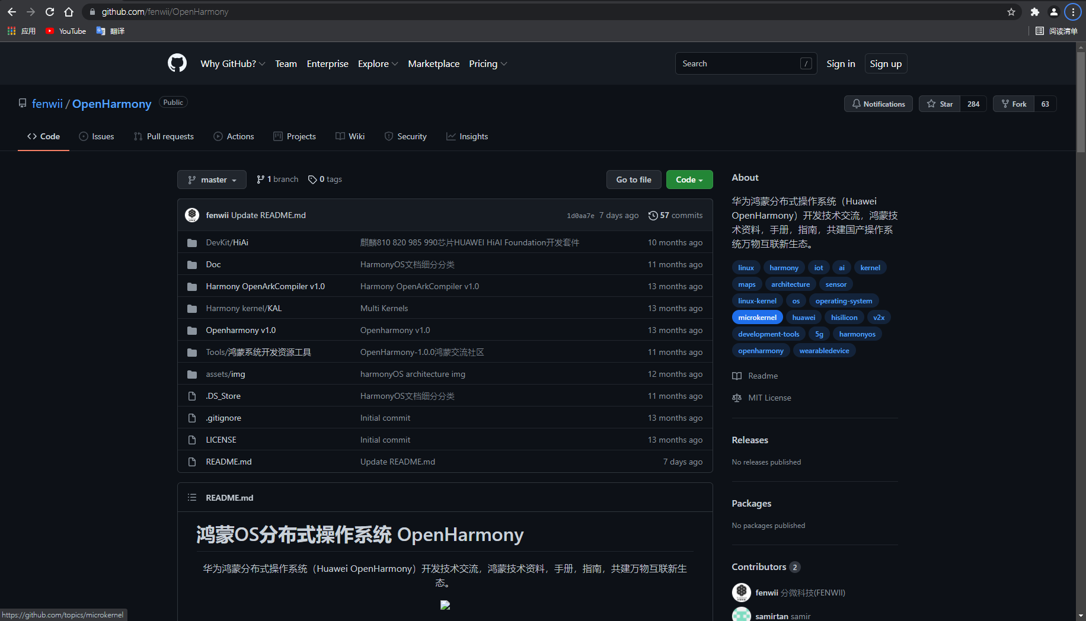Click the GitHub octocat logo
Screen dimensions: 1086x621
click(177, 63)
